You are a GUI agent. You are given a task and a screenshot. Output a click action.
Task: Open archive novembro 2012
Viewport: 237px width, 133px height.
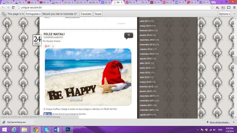click(149, 45)
